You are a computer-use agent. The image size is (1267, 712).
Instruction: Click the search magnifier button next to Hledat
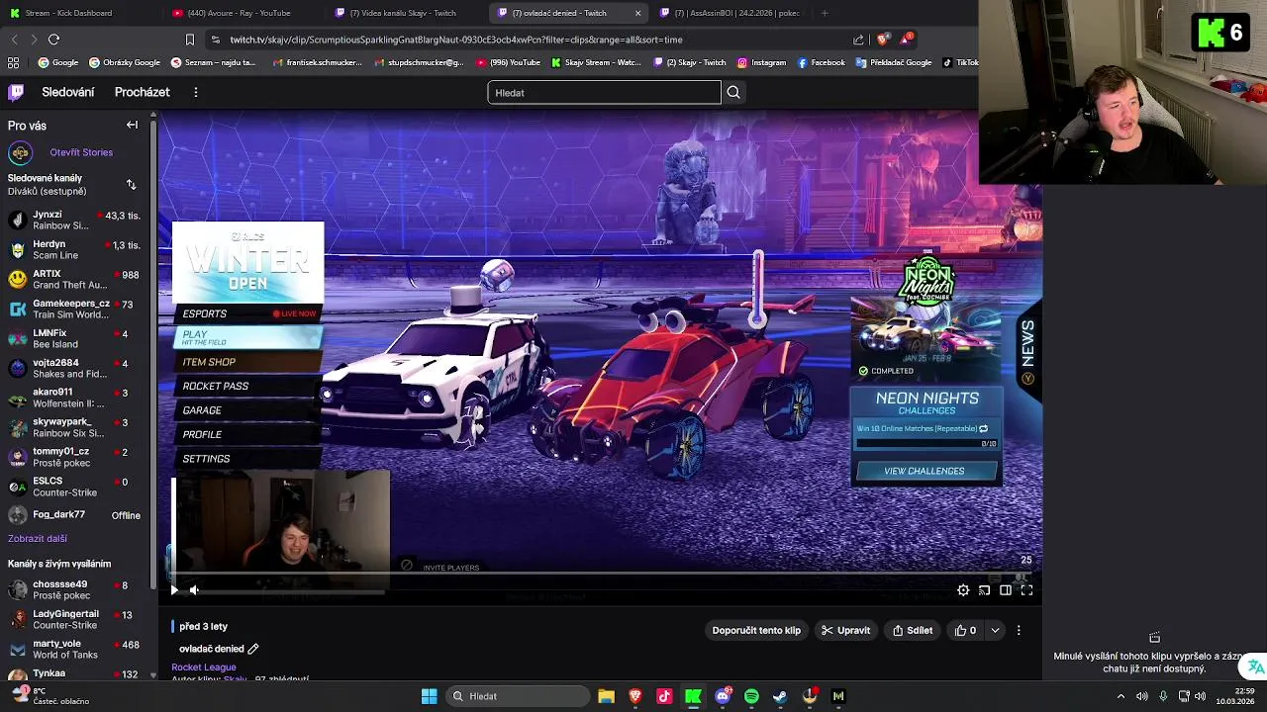coord(733,92)
